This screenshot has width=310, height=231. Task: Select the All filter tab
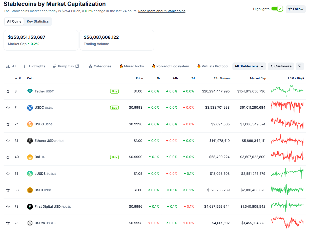(11, 66)
